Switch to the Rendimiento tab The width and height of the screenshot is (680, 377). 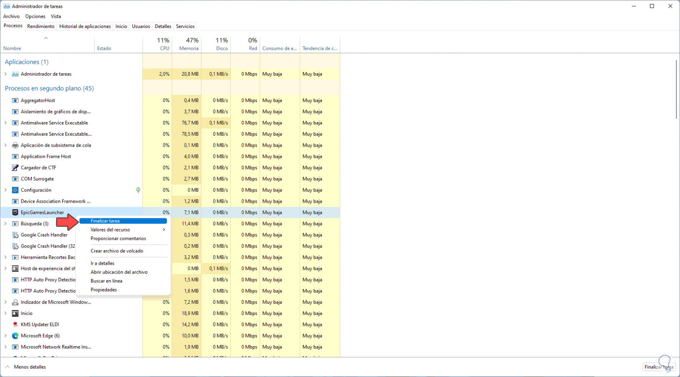41,26
